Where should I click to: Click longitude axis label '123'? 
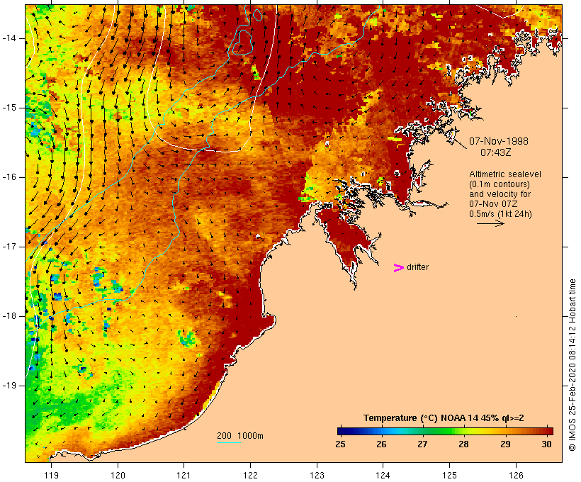[317, 475]
